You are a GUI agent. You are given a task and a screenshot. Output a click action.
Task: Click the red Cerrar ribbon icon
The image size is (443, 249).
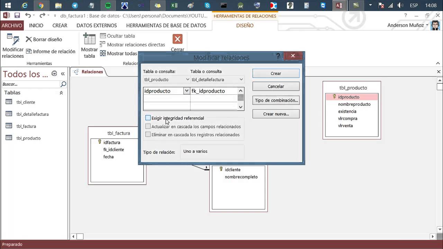[x=178, y=39]
